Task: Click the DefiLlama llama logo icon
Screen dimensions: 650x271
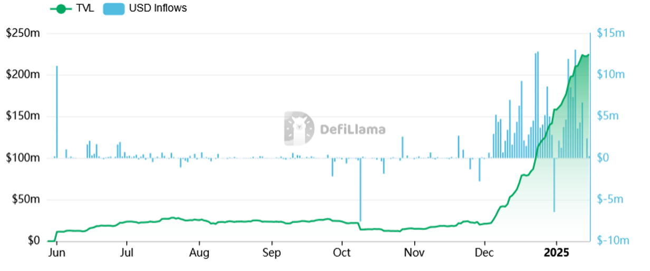Action: tap(299, 128)
